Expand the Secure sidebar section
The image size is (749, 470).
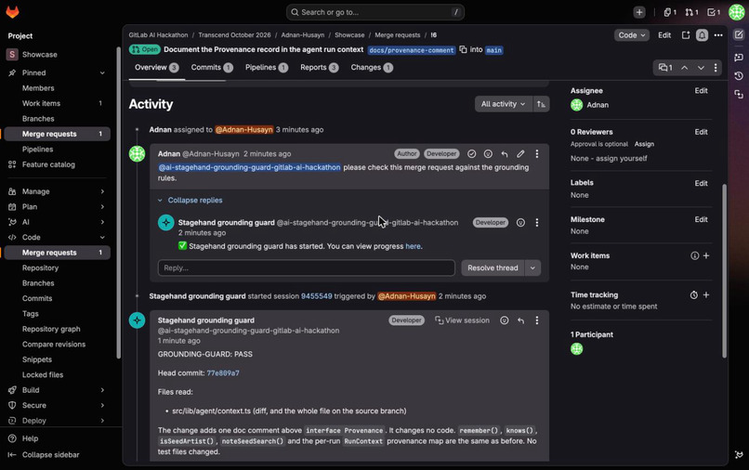point(102,406)
